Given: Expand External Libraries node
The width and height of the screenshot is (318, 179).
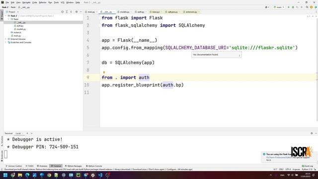Looking at the screenshot, I should click(5, 39).
